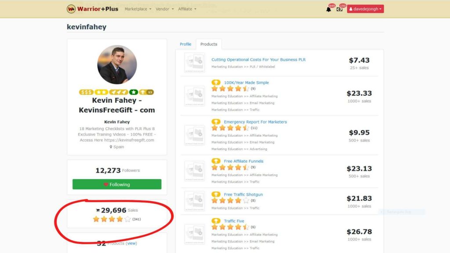The height and width of the screenshot is (253, 450).
Task: Click the $$$ sales badge
Action: [x=86, y=92]
